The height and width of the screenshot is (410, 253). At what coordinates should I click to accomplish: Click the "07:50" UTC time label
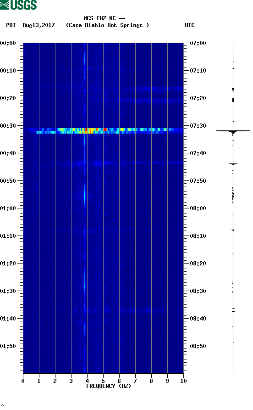198,181
